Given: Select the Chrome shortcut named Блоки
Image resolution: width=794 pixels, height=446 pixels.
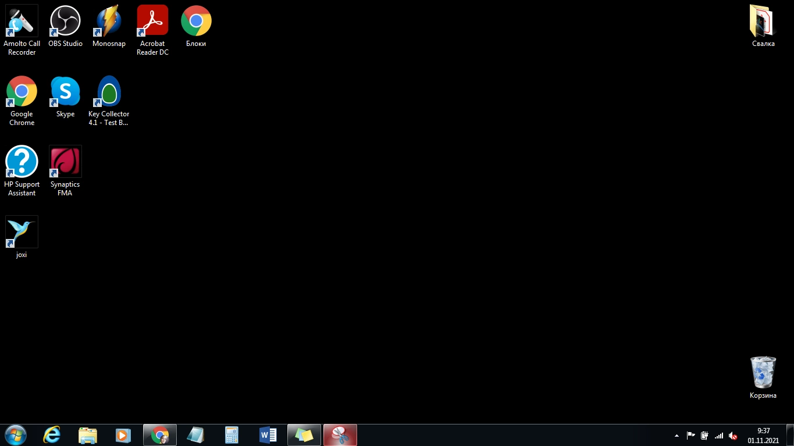Looking at the screenshot, I should (196, 26).
